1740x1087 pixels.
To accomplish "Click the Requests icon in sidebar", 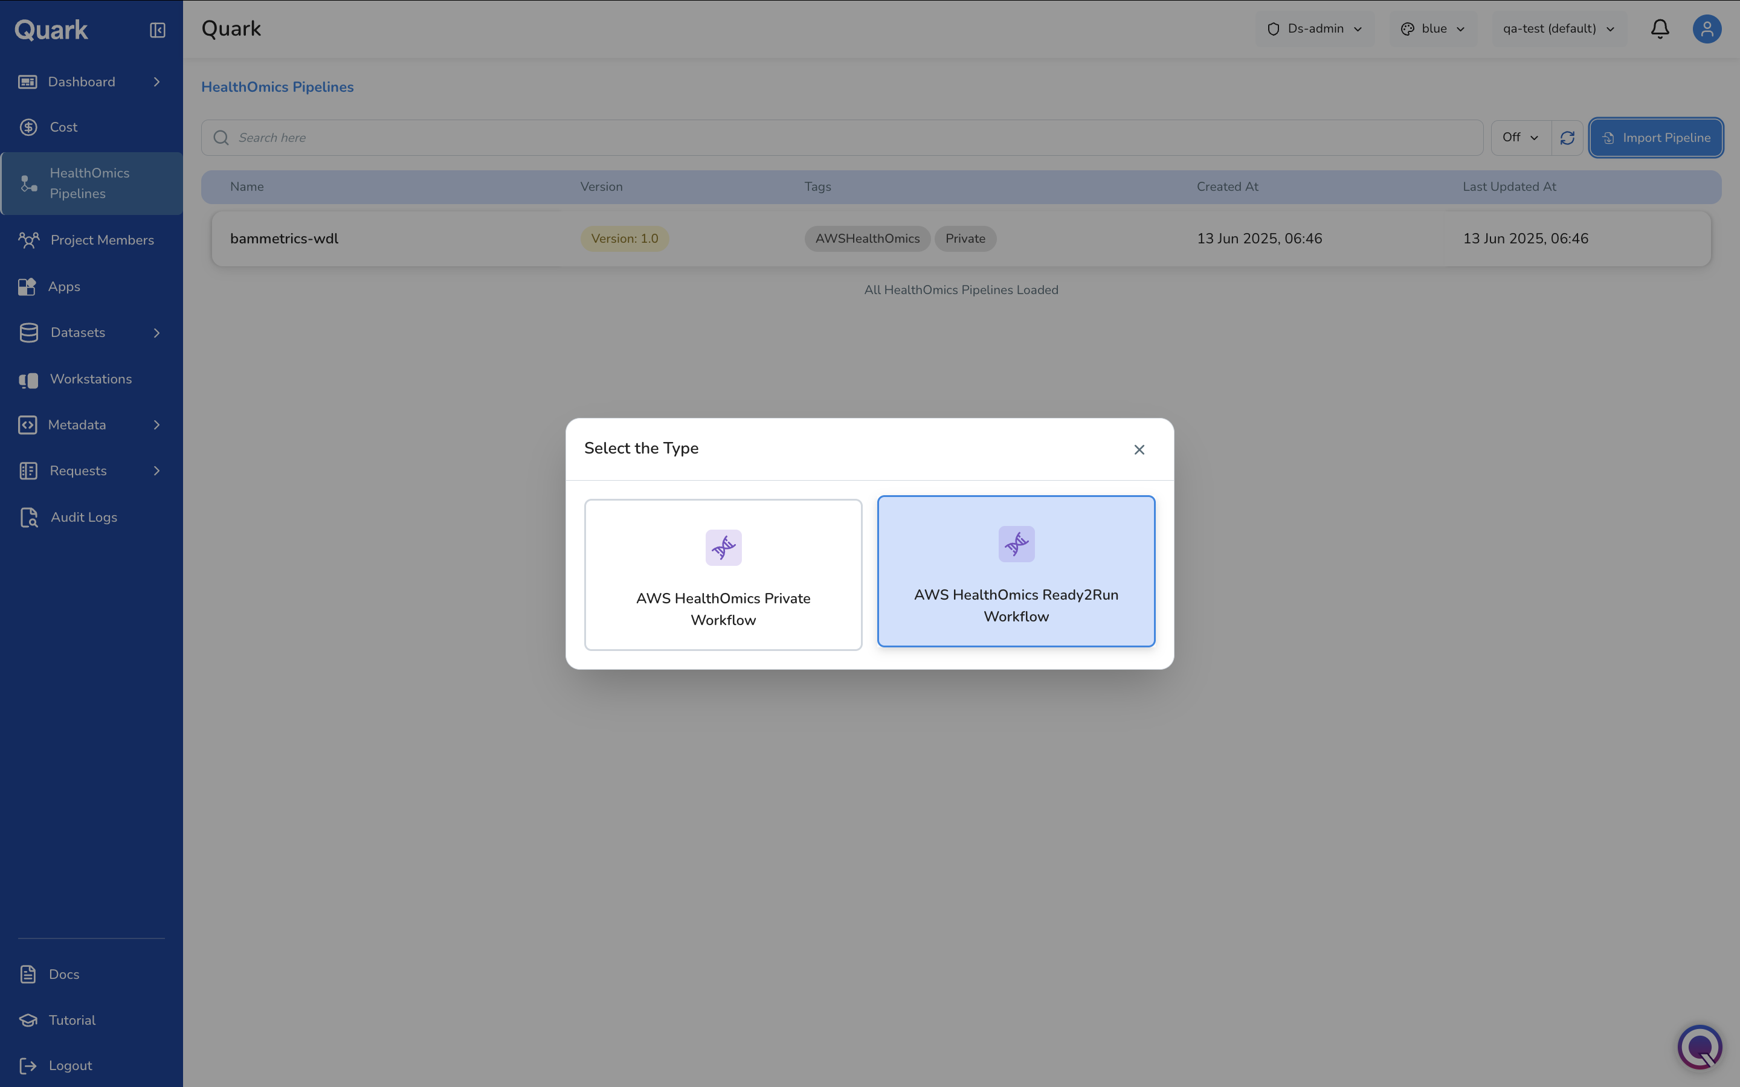I will (x=28, y=471).
